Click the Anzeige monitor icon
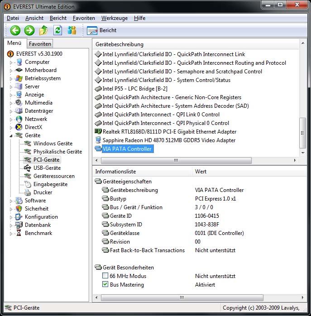 (x=19, y=95)
